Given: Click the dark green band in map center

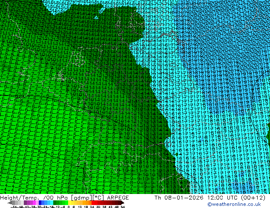Looking at the screenshot, I should 124,85.
